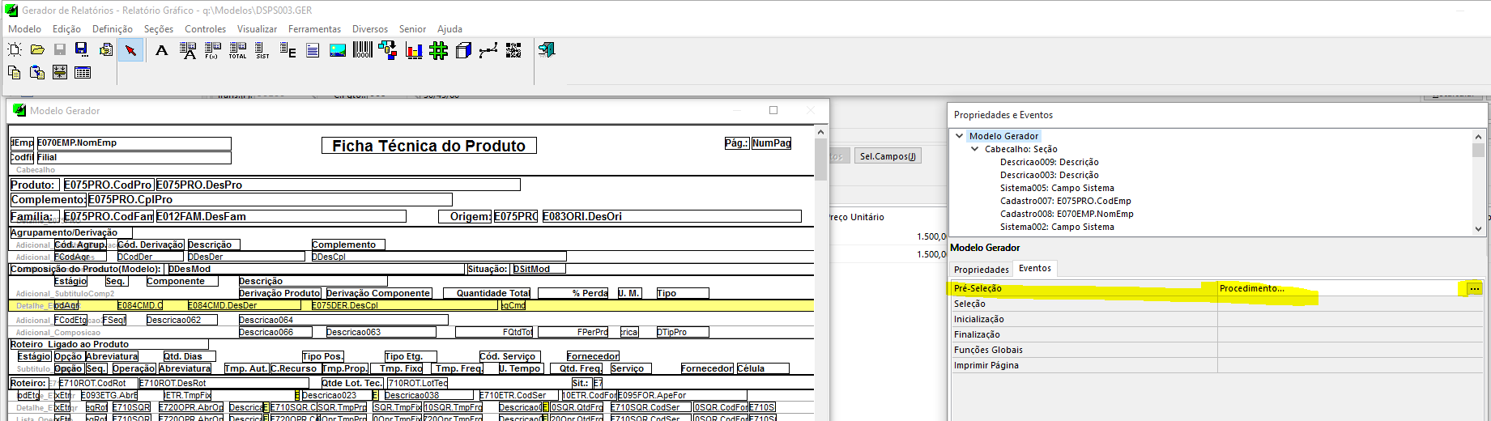This screenshot has width=1491, height=421.
Task: Select Cadastro008: E070EMP.NomEmp tree item
Action: 1067,214
